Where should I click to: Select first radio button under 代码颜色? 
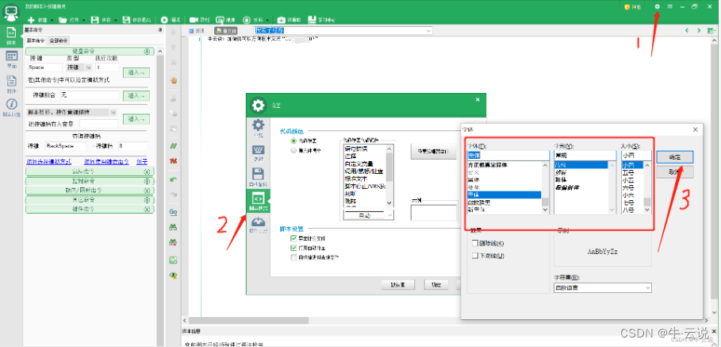[293, 140]
